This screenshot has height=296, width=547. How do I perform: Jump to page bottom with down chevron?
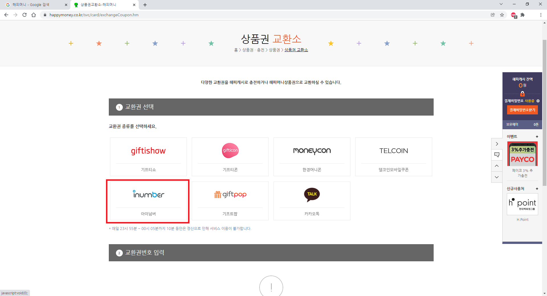[497, 177]
